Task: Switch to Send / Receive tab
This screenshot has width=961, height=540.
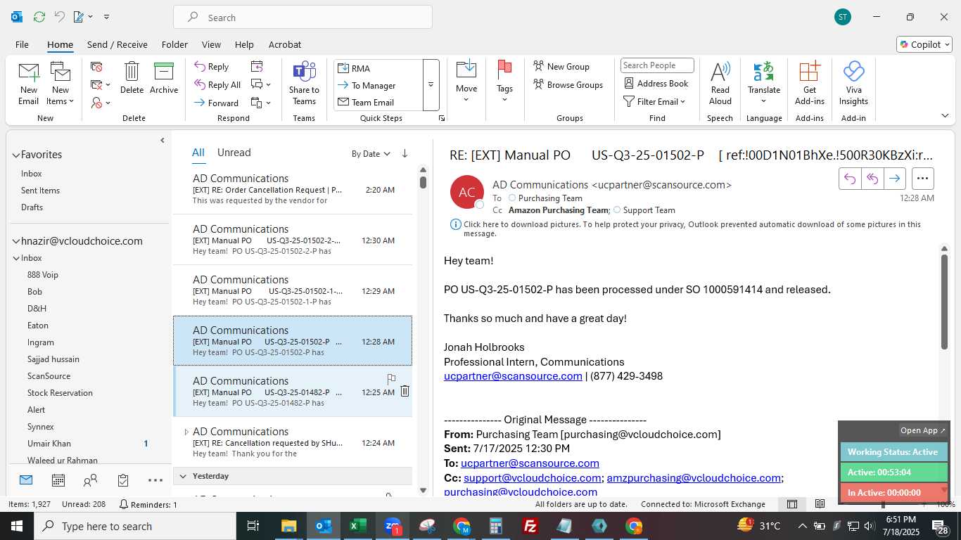Action: pyautogui.click(x=117, y=44)
